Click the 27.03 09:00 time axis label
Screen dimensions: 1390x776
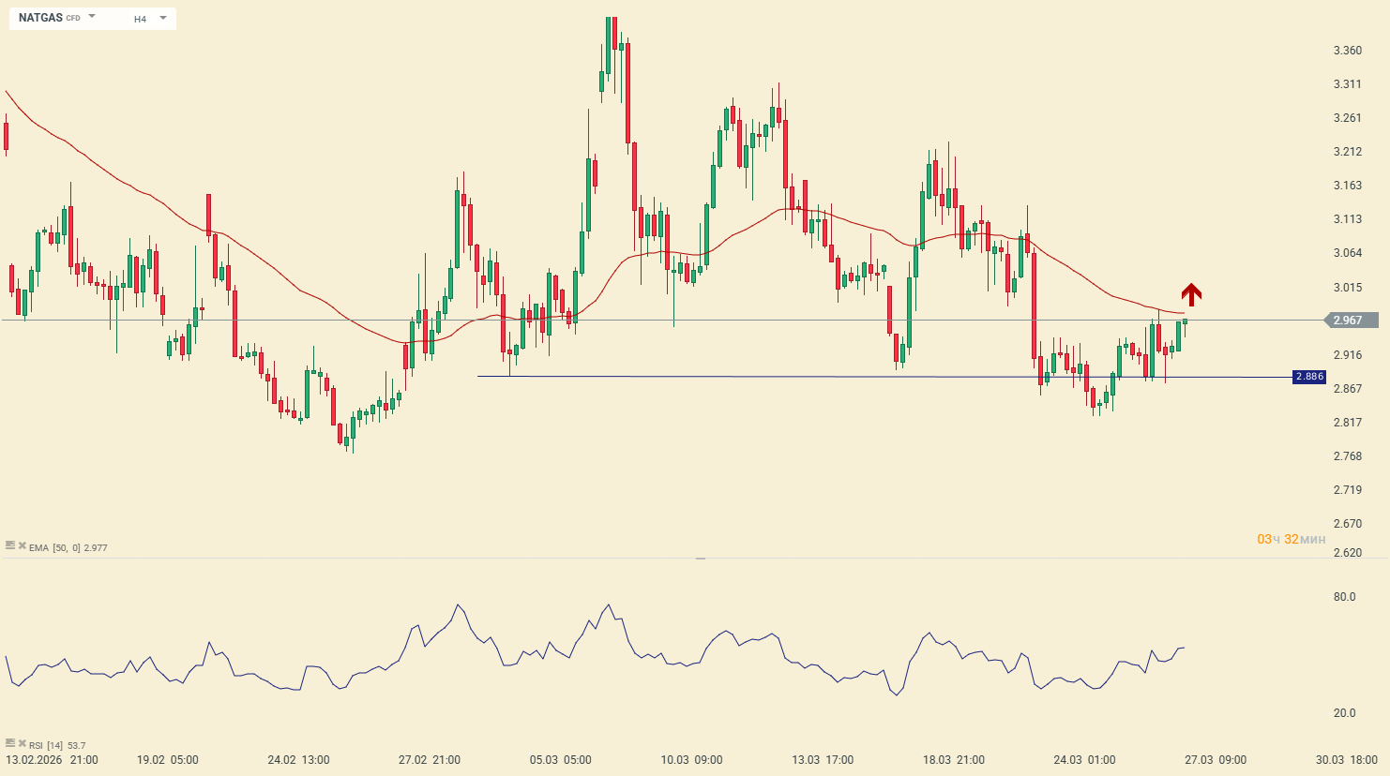pyautogui.click(x=1215, y=760)
